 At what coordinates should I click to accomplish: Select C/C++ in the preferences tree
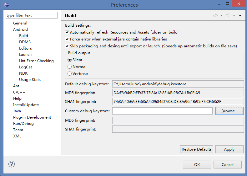tap(19, 92)
